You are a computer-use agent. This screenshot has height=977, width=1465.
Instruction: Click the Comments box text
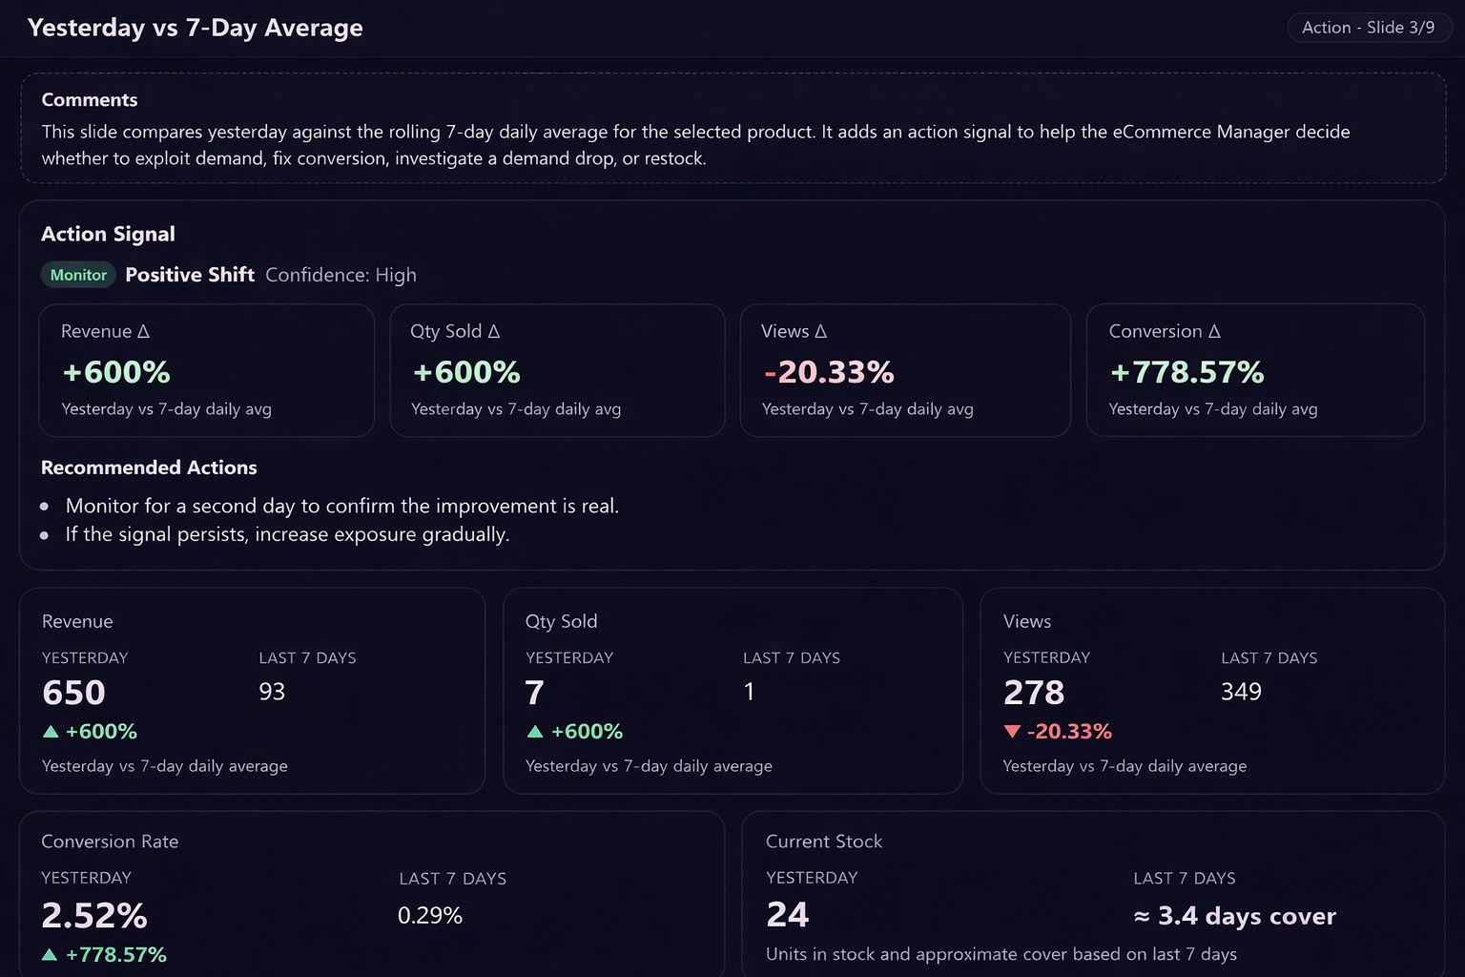point(695,145)
